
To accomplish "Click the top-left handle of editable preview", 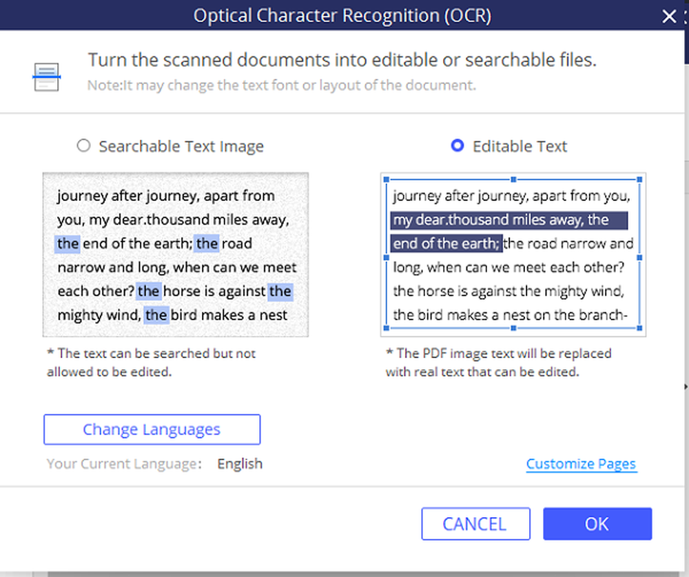I will [387, 179].
